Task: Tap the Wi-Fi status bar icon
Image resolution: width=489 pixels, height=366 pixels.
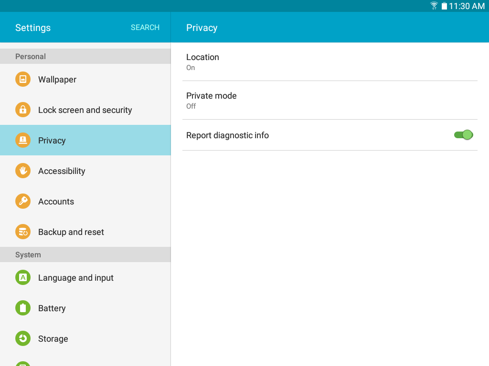Action: click(x=434, y=6)
